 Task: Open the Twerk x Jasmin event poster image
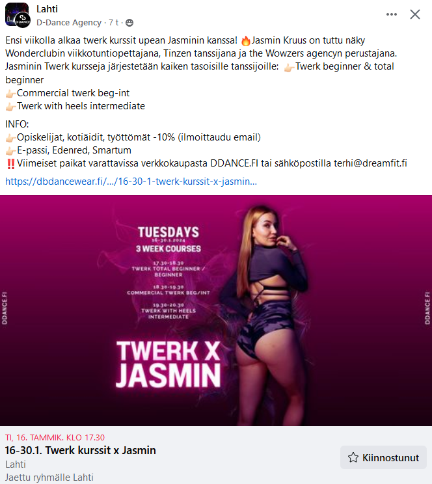coord(216,310)
